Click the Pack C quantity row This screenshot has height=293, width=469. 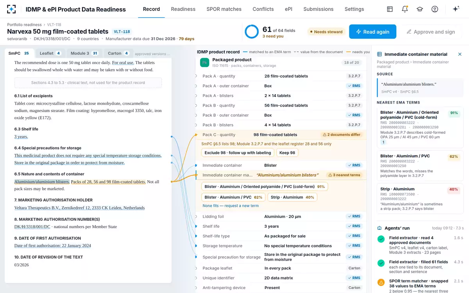coord(281,135)
